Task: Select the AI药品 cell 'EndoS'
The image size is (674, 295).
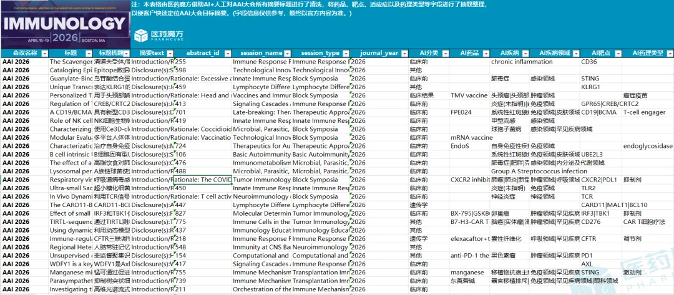Action: (469, 146)
